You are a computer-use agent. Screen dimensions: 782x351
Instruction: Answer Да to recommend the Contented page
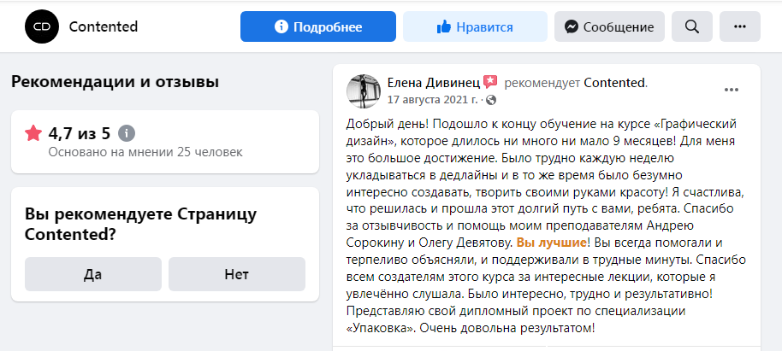click(x=93, y=274)
